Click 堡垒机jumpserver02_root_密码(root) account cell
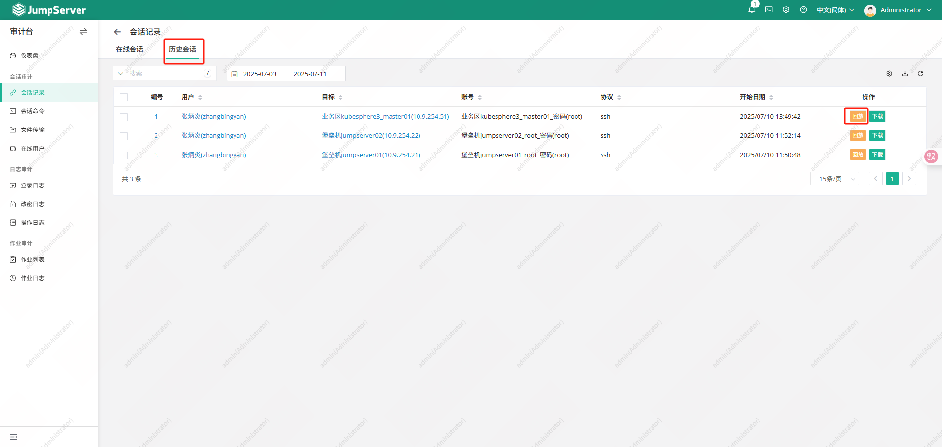This screenshot has width=942, height=447. coord(515,136)
